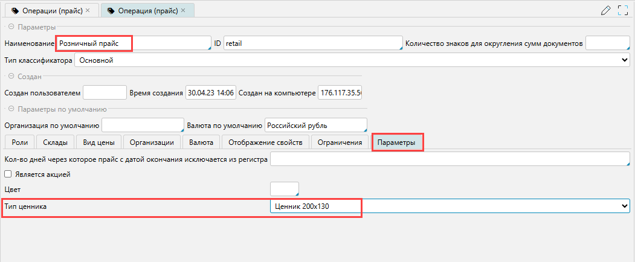The height and width of the screenshot is (262, 635).
Task: Collapse Параметры по умолчанию section
Action: 11,109
